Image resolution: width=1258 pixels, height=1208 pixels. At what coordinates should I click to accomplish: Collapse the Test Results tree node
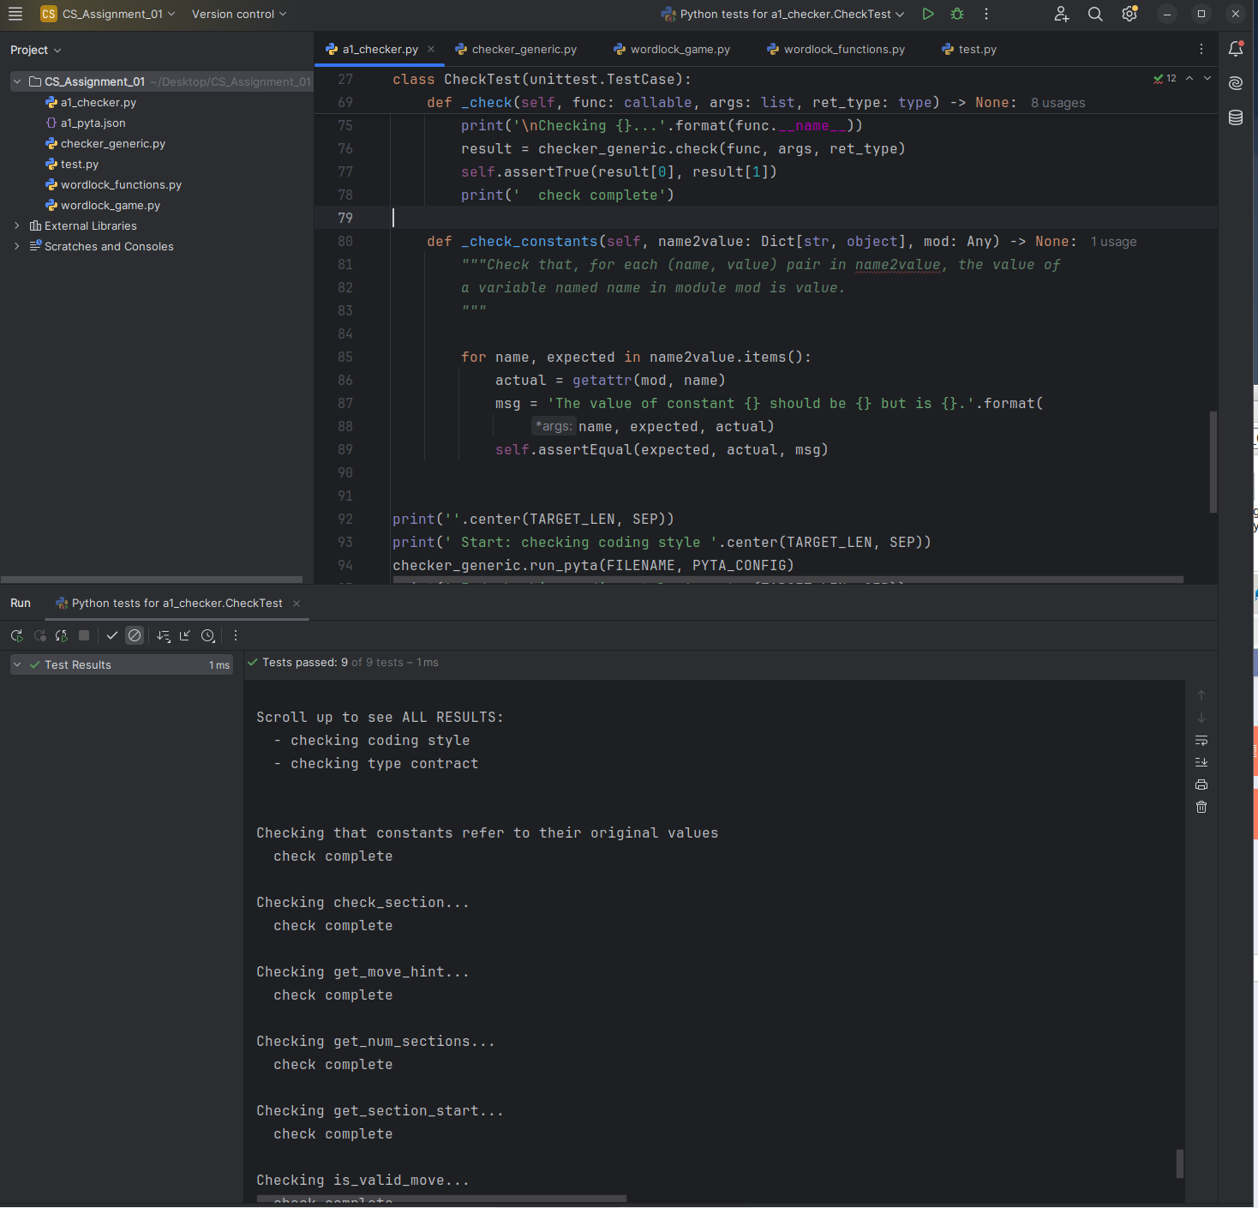tap(17, 664)
